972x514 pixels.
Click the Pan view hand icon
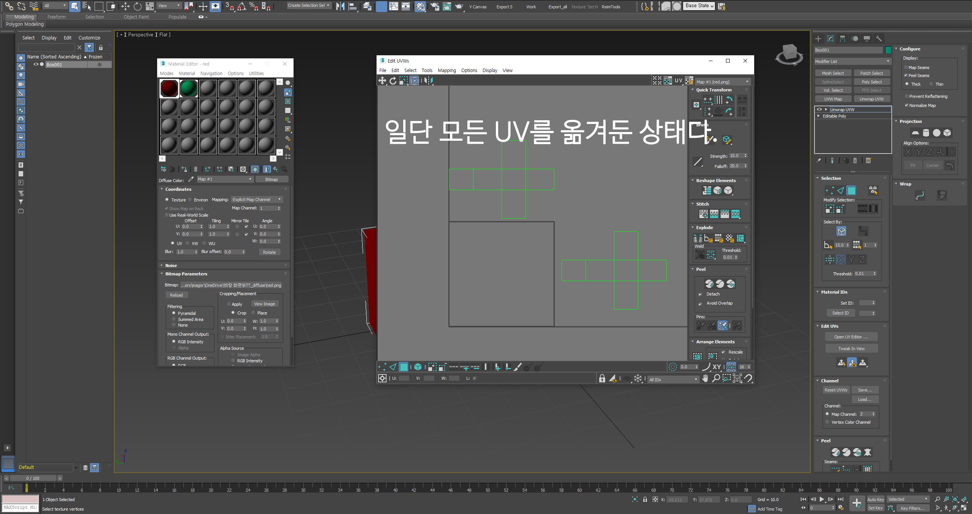[x=705, y=378]
